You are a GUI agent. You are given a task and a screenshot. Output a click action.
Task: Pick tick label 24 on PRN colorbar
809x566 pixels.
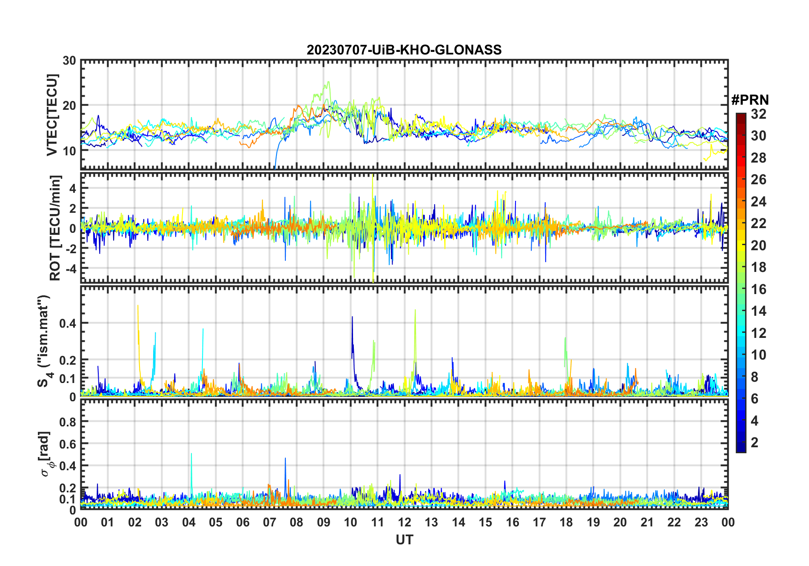tap(759, 202)
